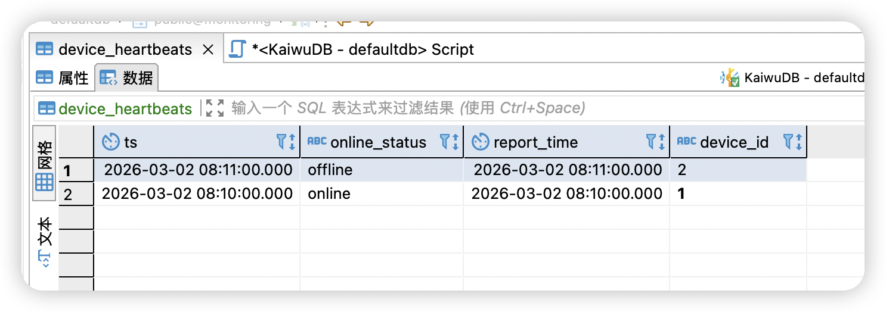Select the offline status cell
The image size is (886, 312).
tap(330, 170)
